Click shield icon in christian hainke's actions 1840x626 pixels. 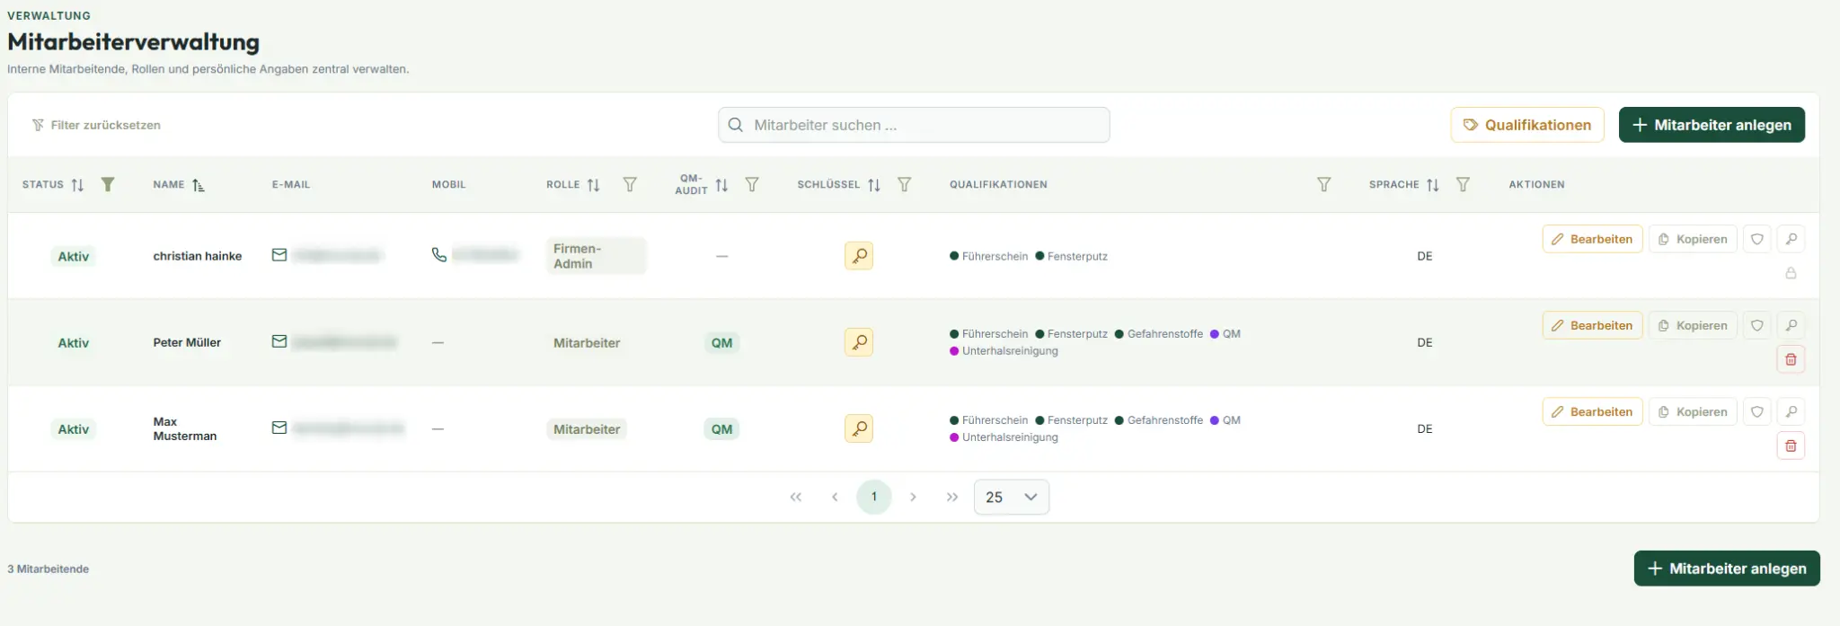(1757, 239)
